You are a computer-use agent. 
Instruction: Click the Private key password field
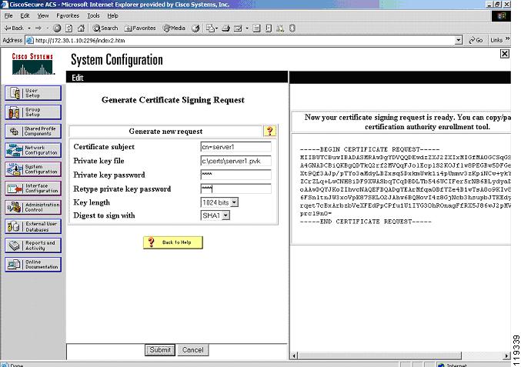click(x=236, y=175)
